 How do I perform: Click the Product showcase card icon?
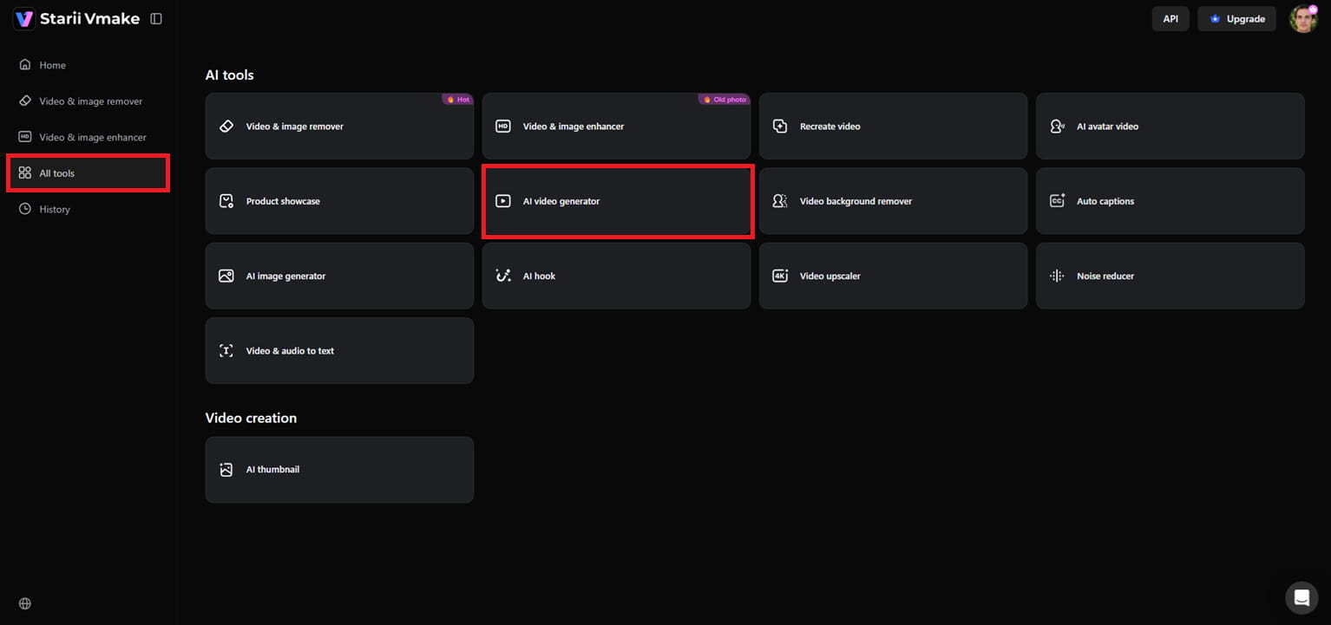click(x=226, y=201)
